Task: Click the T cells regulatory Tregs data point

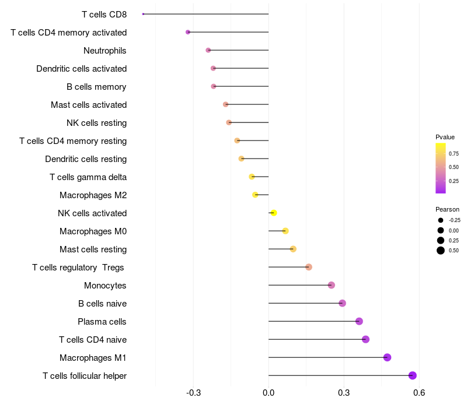Action: coord(309,267)
